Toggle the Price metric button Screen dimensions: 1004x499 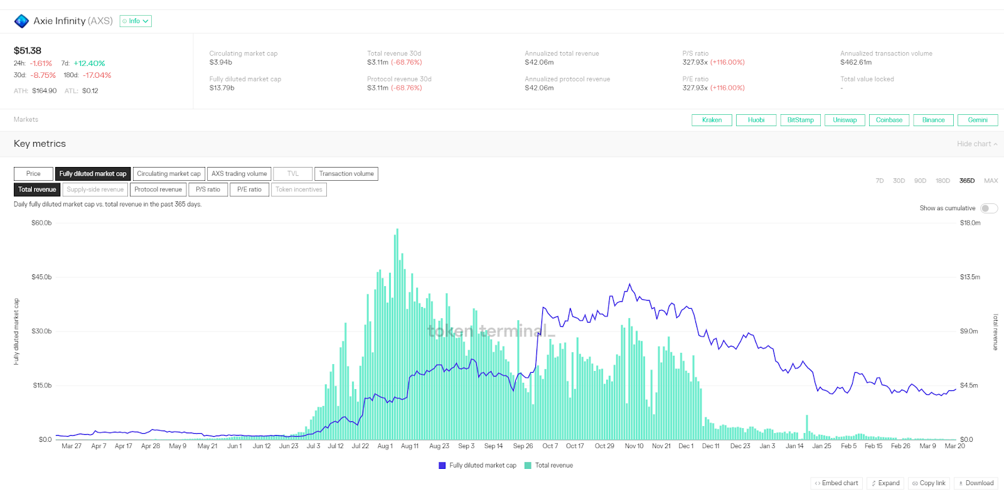(33, 174)
